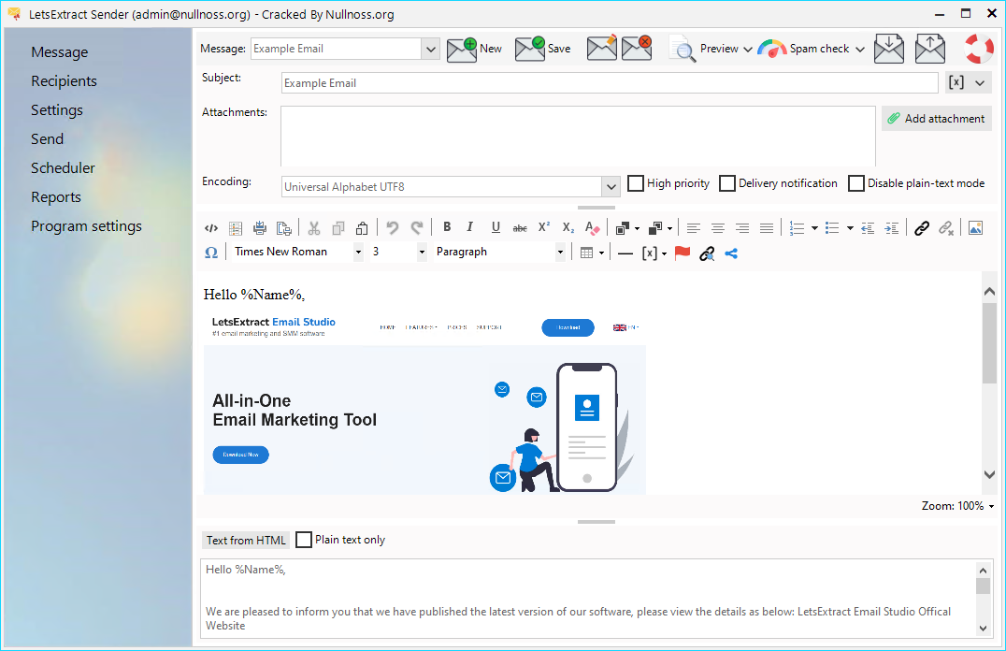Cut selection with the scissors icon

click(x=314, y=228)
